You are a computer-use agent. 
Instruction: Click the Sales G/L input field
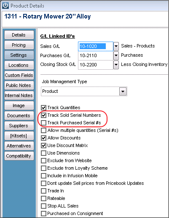[x=96, y=46]
